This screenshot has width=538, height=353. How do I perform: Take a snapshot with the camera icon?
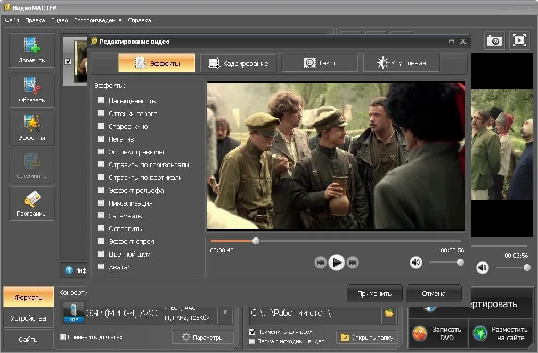pos(494,41)
